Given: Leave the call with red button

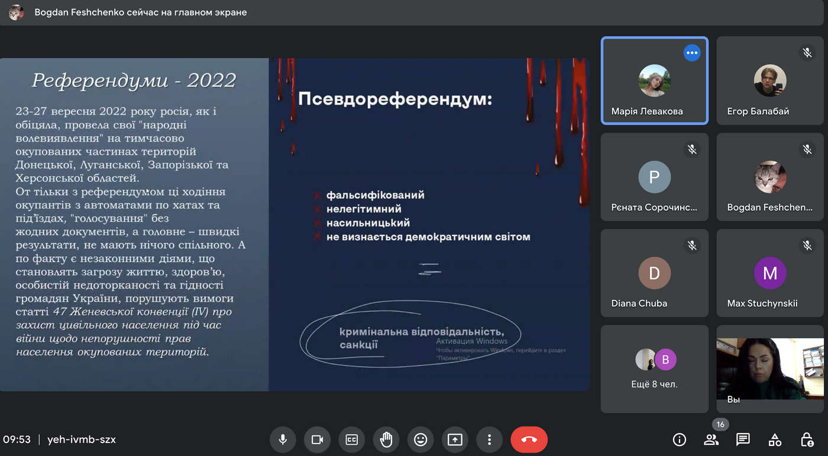Looking at the screenshot, I should 529,439.
